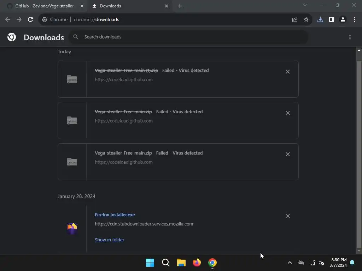This screenshot has width=362, height=271.
Task: Click the Chrome logo beside Downloads heading
Action: coord(12,37)
